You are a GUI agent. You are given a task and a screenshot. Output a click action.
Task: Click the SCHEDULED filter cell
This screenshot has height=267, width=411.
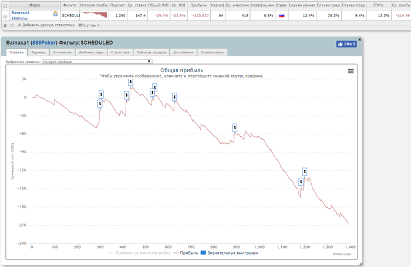point(70,16)
